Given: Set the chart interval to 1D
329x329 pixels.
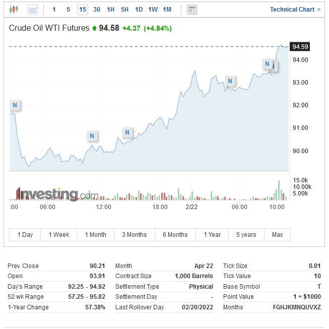Looking at the screenshot, I should 139,10.
